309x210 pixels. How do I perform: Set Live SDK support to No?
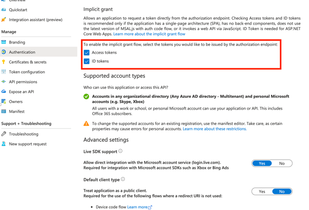[282, 163]
